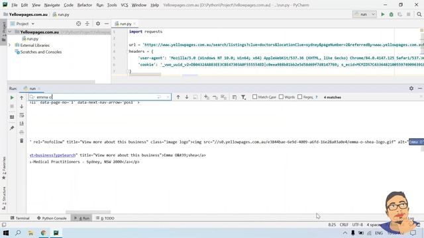
Task: Open the Terminal tool window
Action: point(20,218)
